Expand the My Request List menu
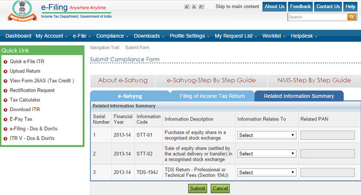 pos(236,36)
